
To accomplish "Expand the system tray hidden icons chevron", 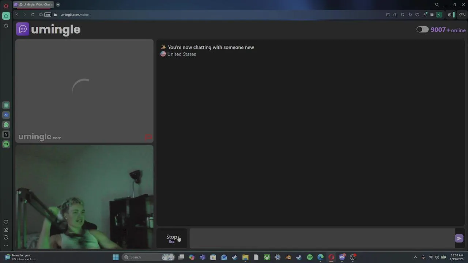I will click(x=415, y=257).
